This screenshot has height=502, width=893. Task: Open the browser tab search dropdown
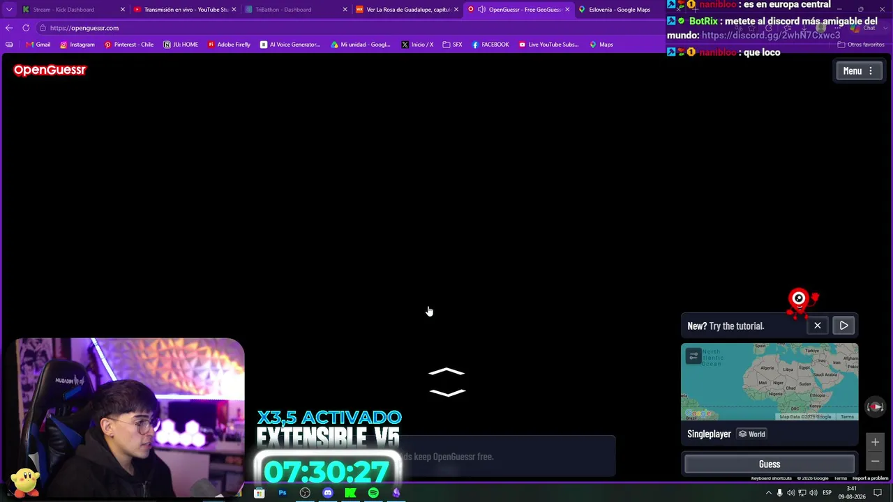point(9,10)
